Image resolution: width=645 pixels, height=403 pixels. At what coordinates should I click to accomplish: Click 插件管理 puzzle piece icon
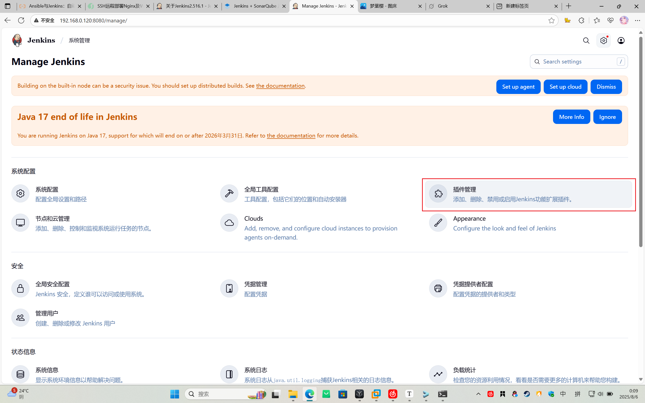(438, 193)
